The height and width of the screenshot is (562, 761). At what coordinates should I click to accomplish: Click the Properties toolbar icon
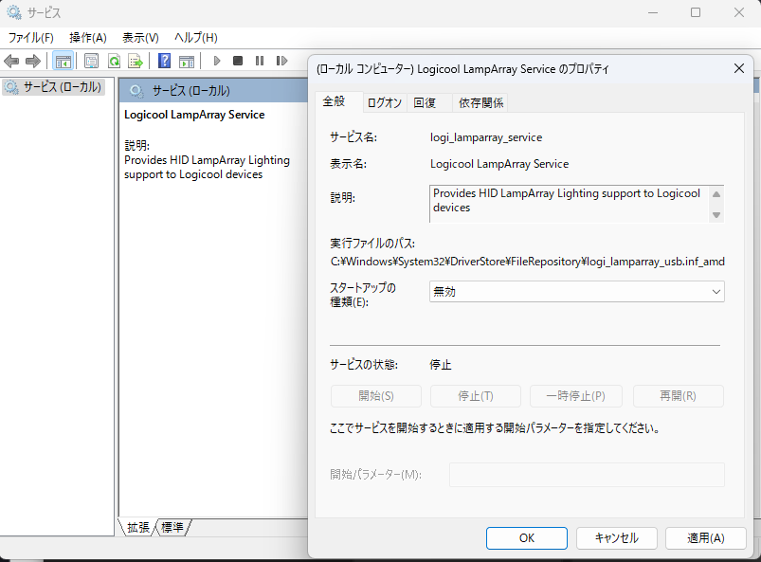pyautogui.click(x=91, y=61)
